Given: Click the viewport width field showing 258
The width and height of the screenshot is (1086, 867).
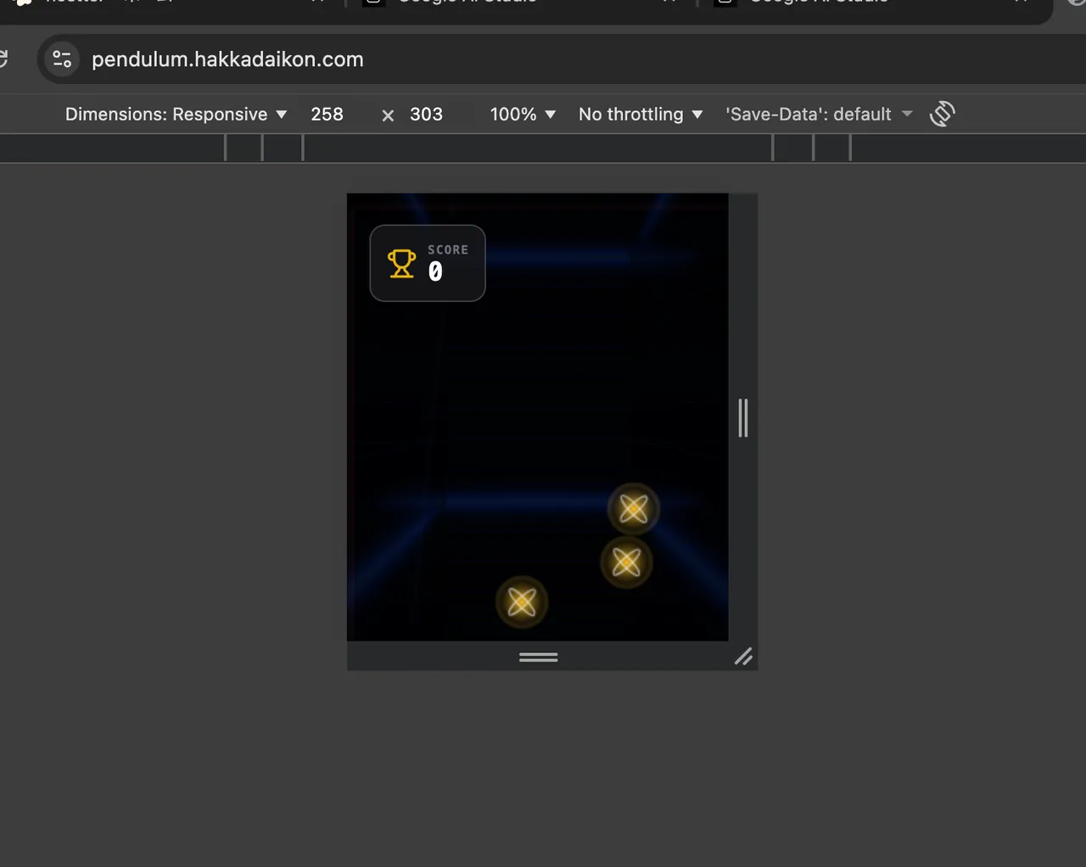Looking at the screenshot, I should [x=327, y=115].
